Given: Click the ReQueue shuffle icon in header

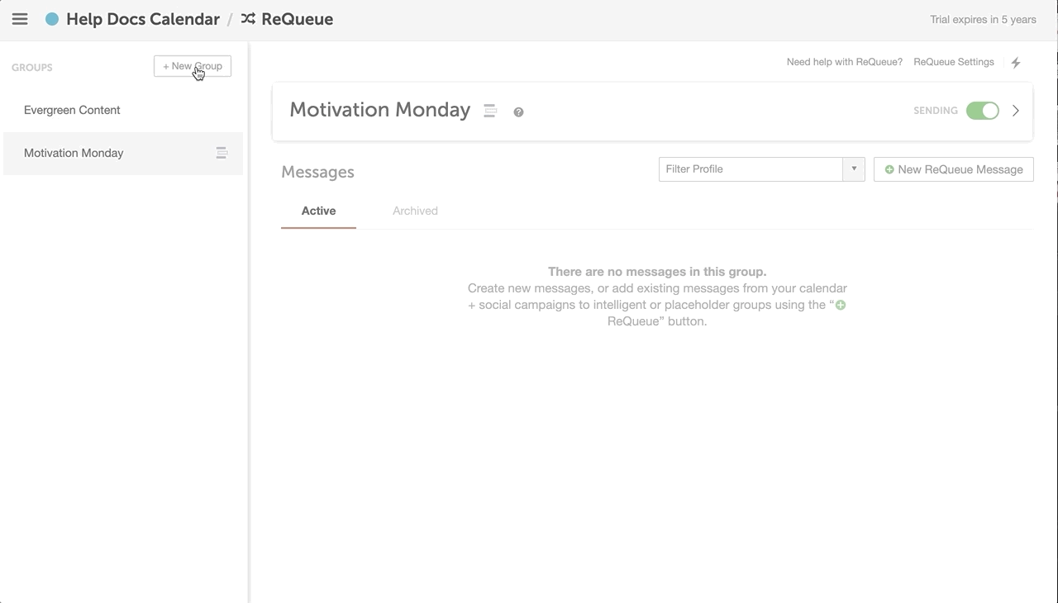Looking at the screenshot, I should tap(248, 19).
